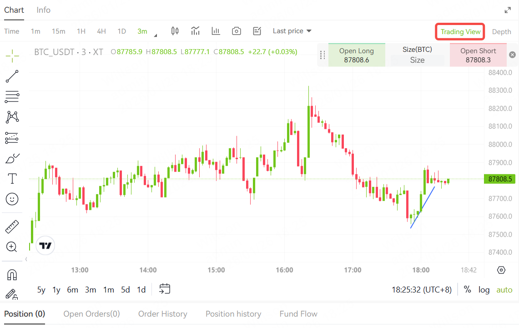Toggle auto scale for the chart
The width and height of the screenshot is (519, 328).
click(x=504, y=290)
